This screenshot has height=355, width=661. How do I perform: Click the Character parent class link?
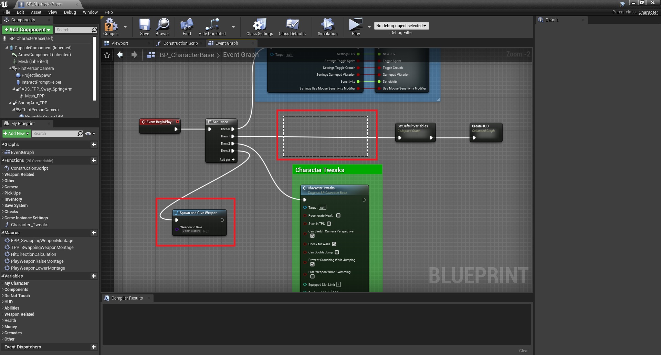pyautogui.click(x=648, y=12)
